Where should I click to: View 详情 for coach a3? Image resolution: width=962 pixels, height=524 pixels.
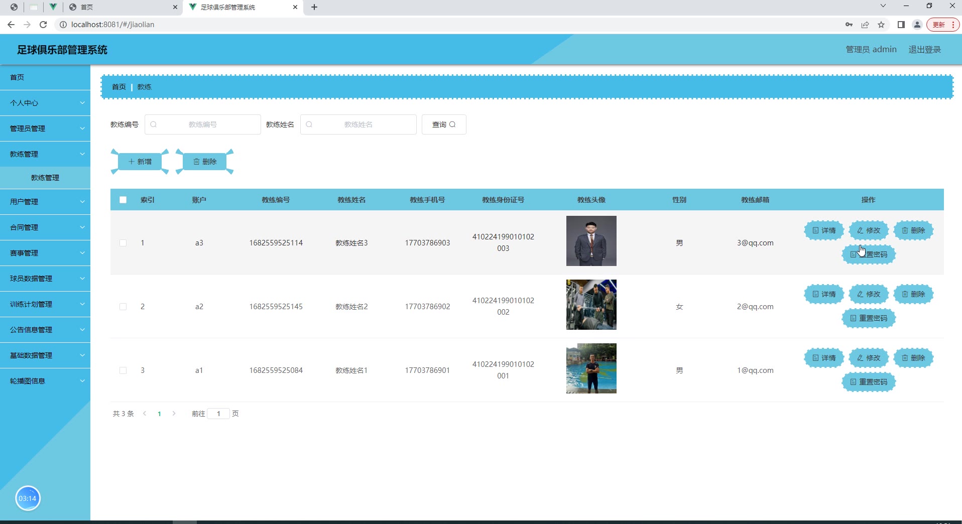tap(824, 230)
